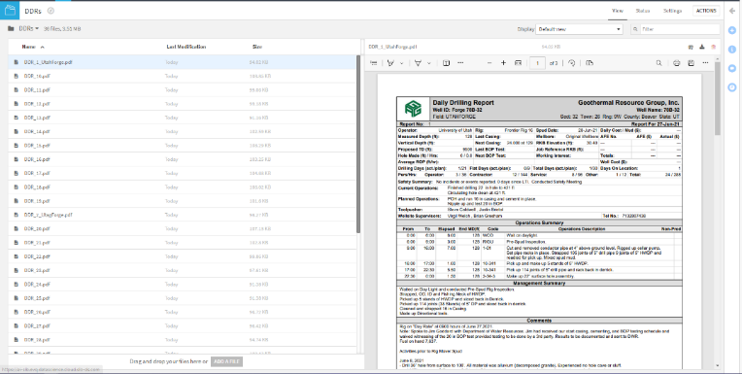The image size is (742, 374).
Task: Click the page view layout icon
Action: coord(590,63)
